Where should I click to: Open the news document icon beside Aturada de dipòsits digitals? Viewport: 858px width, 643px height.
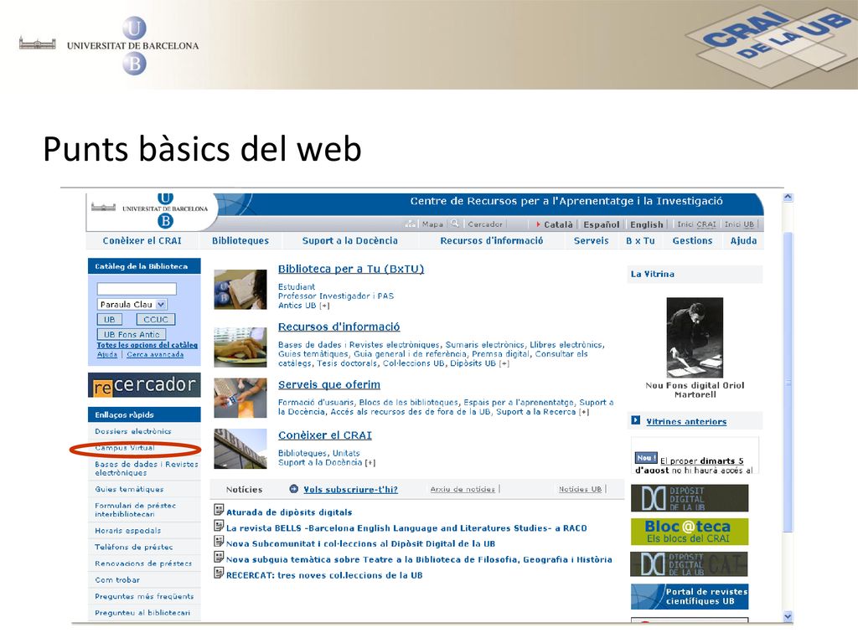coord(219,511)
